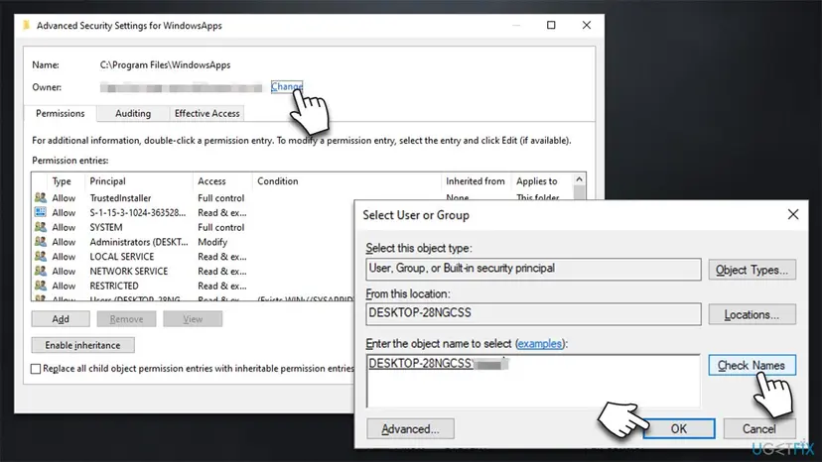
Task: Click the permission list scroll up arrow
Action: click(x=580, y=179)
